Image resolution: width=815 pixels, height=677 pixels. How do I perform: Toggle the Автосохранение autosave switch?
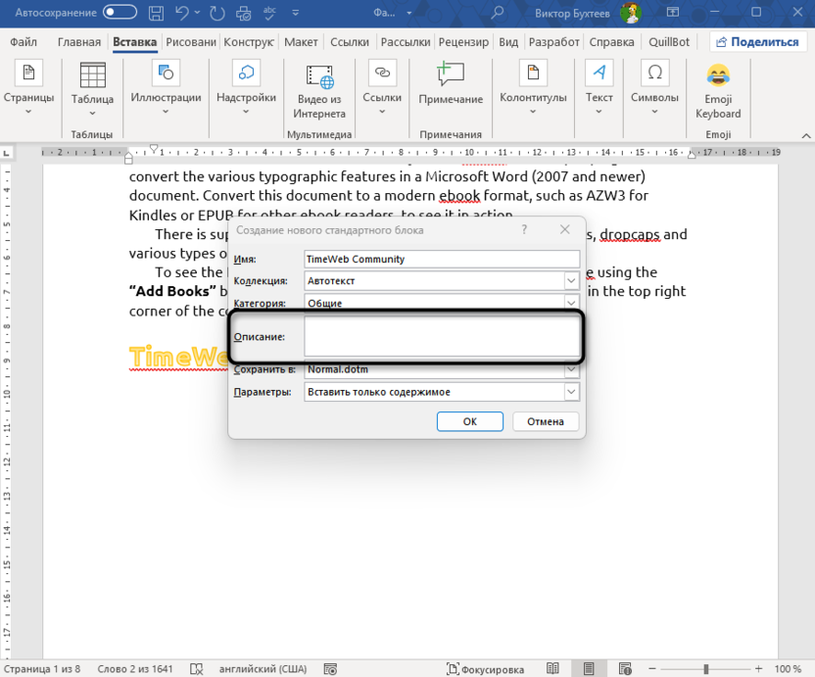pyautogui.click(x=120, y=12)
